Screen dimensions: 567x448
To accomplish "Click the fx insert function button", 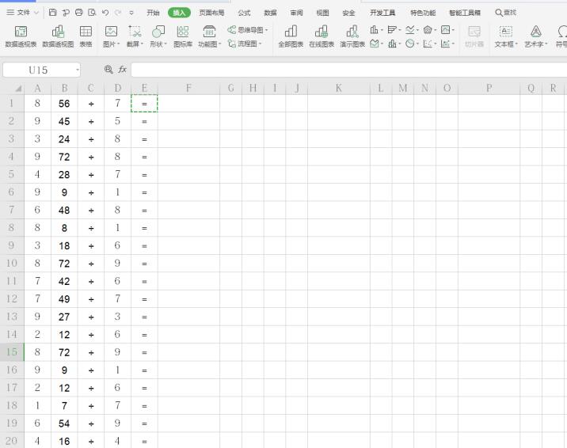I will click(x=122, y=70).
